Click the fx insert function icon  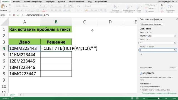[x=22, y=15]
